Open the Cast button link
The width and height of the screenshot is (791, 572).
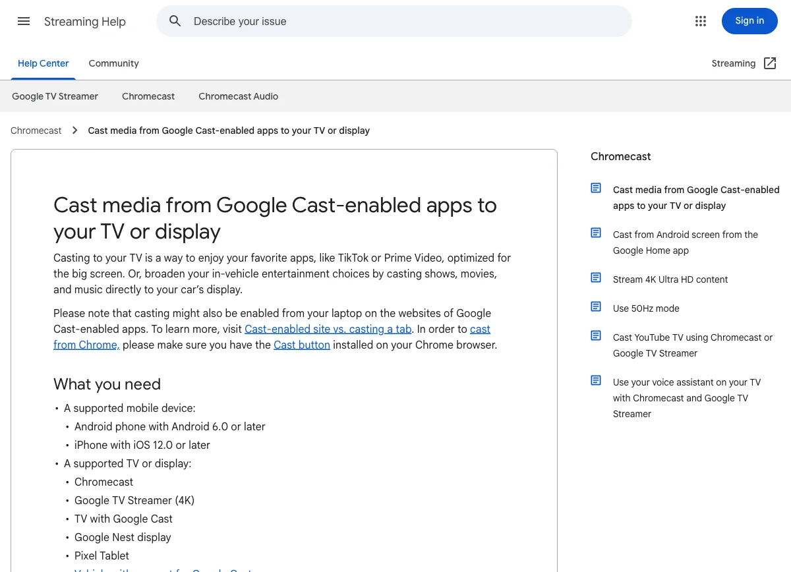tap(302, 345)
